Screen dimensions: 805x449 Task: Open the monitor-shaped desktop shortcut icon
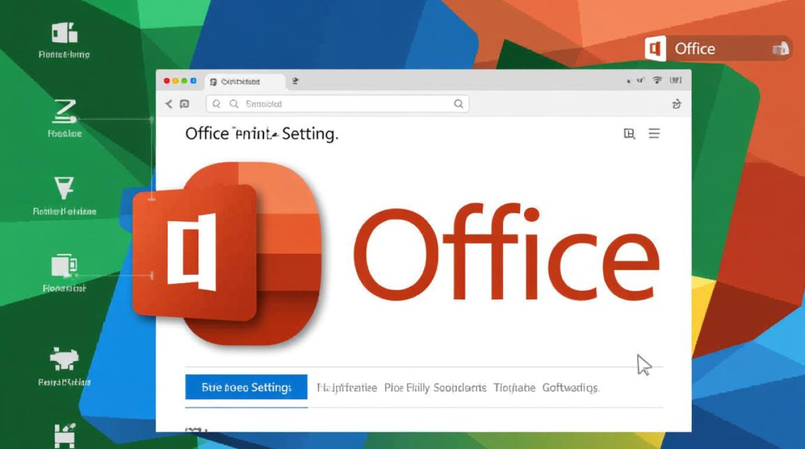(x=65, y=265)
